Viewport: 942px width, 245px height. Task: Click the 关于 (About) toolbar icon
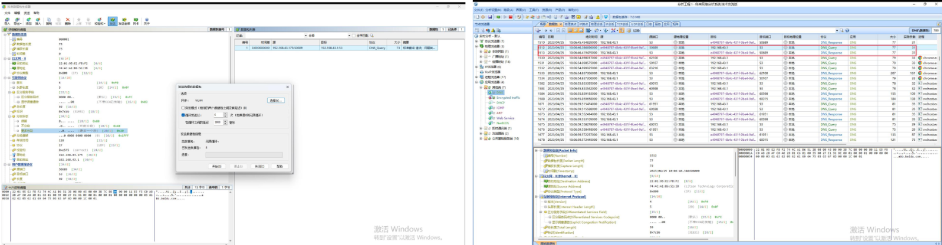coord(147,21)
